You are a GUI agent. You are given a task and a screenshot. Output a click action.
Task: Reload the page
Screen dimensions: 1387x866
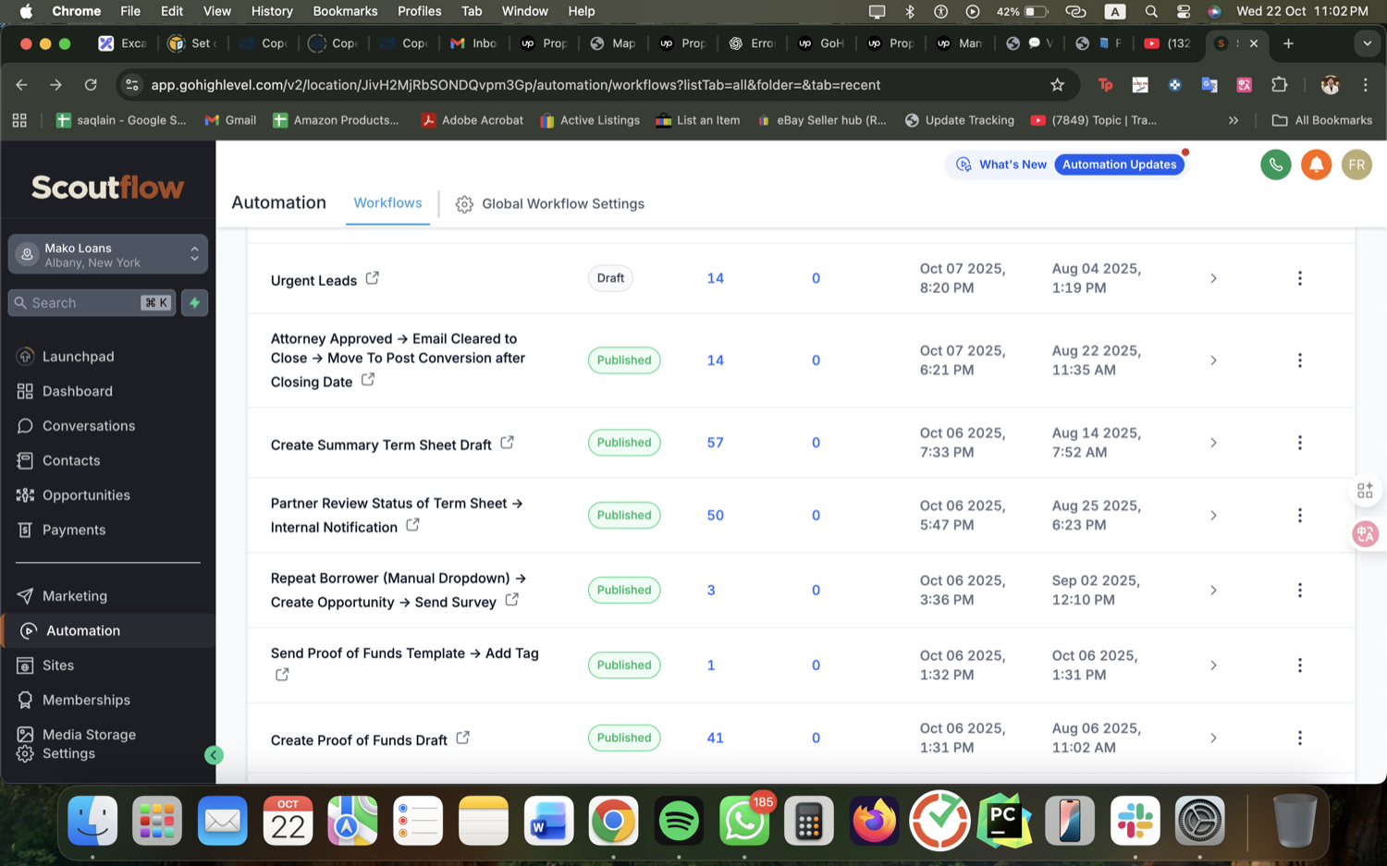(x=91, y=85)
